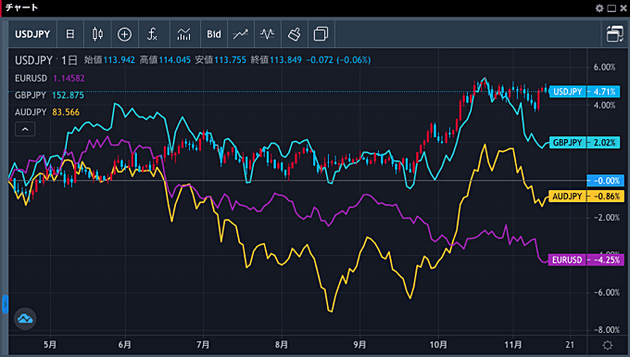This screenshot has width=630, height=357.
Task: Open panel settings gear in title bar
Action: pos(599,8)
